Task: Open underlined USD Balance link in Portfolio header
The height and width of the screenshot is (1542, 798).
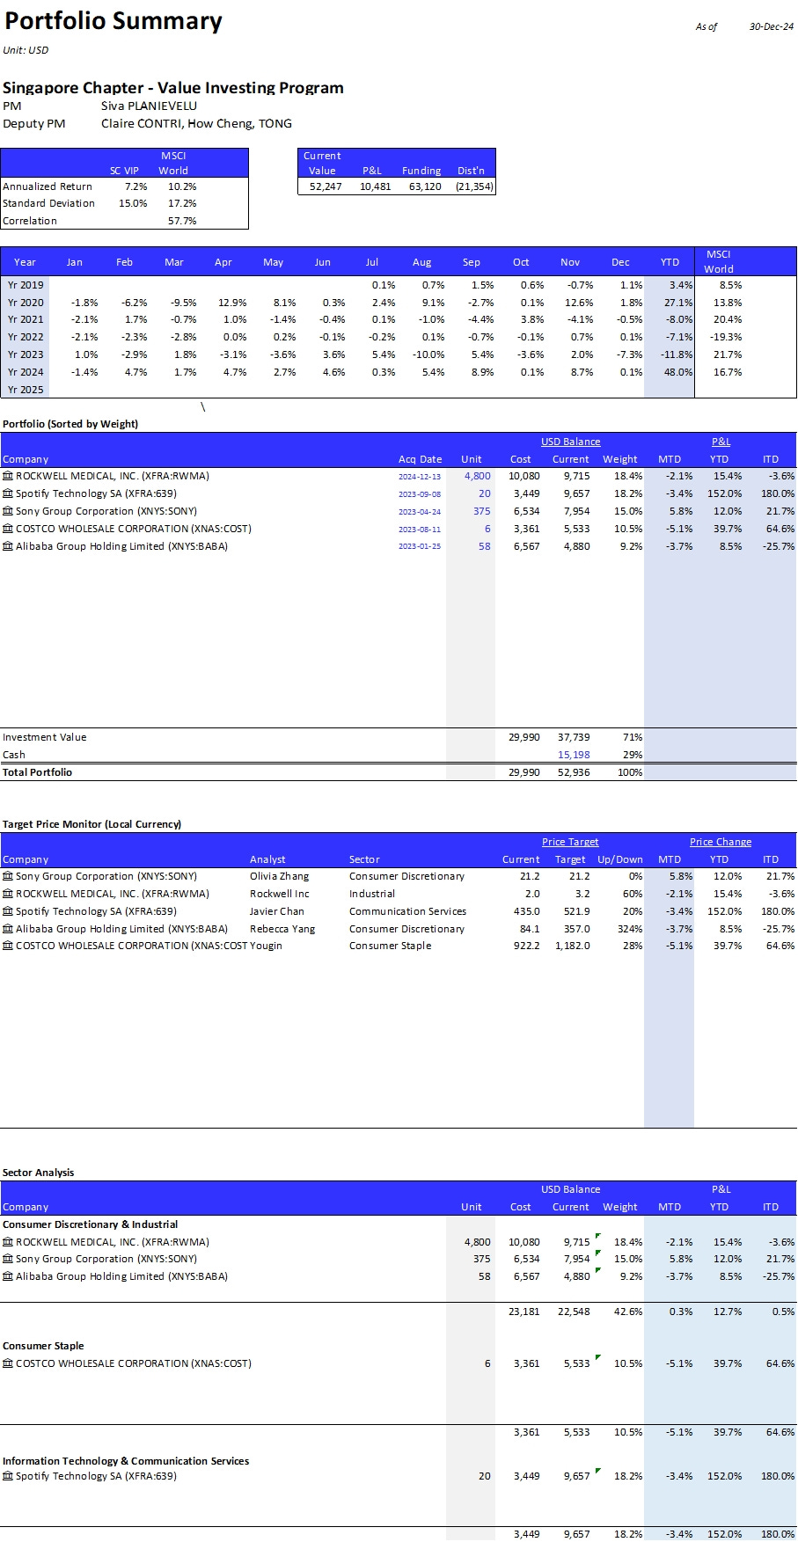Action: pos(570,442)
